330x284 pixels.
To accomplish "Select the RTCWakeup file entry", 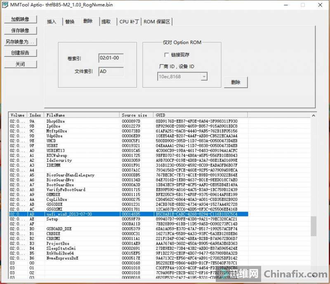I will click(128, 156).
